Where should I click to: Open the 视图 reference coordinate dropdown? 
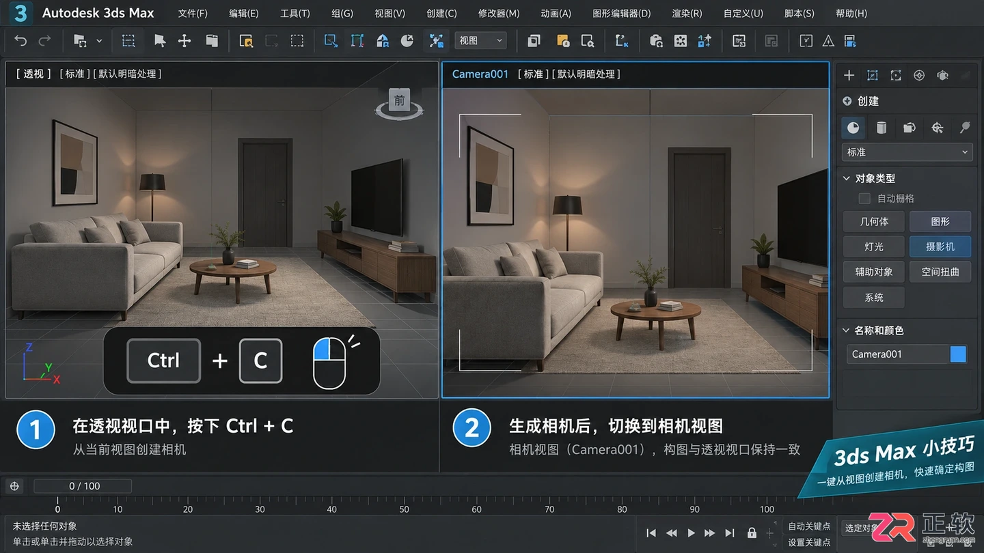[x=480, y=41]
